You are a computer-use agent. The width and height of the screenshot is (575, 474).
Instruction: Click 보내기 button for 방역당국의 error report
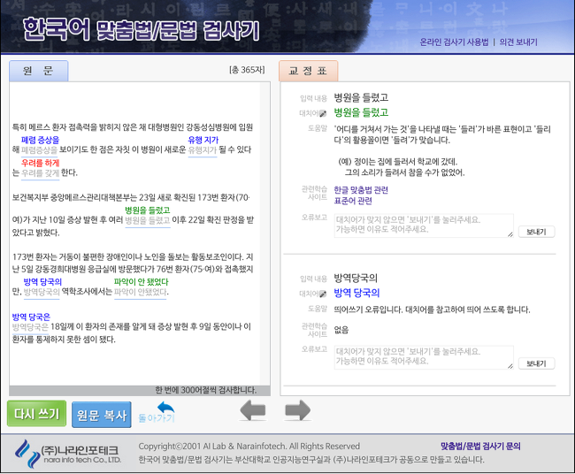[536, 363]
